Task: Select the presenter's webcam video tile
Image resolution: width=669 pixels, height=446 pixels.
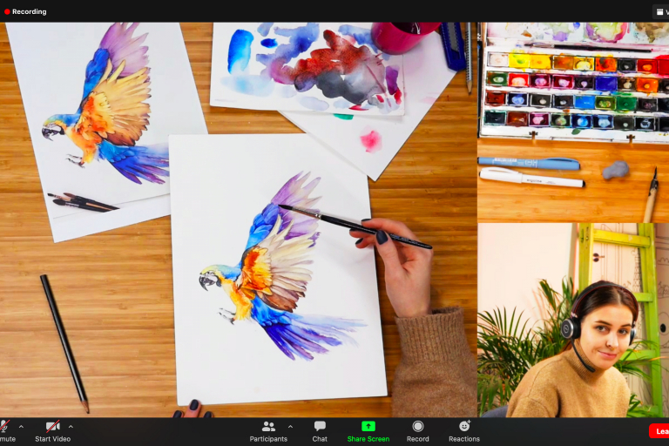Action: pos(572,320)
